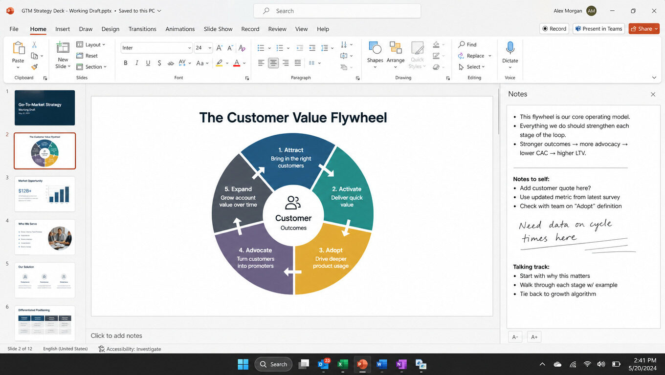
Task: Click the Present in Teams button
Action: point(598,29)
